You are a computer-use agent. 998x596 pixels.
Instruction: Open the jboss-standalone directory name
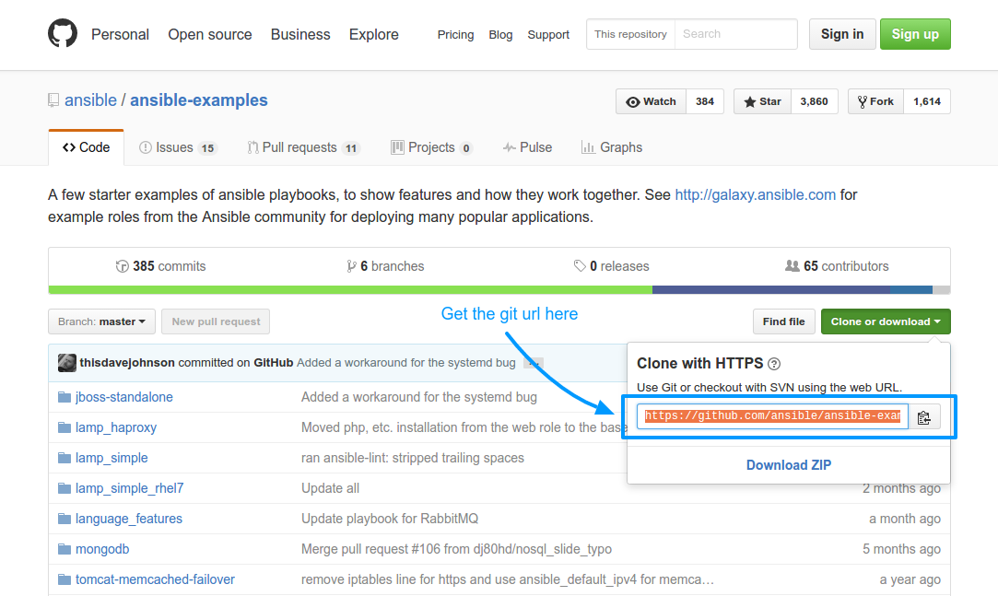tap(124, 397)
